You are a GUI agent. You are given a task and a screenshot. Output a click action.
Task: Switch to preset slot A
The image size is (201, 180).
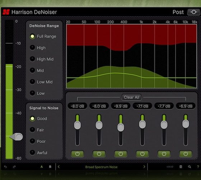click(42, 167)
